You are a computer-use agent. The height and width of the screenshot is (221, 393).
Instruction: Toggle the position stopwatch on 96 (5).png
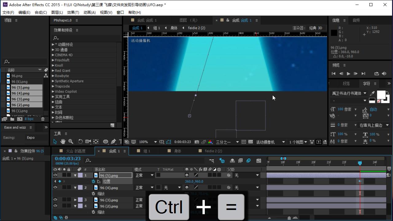point(93,181)
